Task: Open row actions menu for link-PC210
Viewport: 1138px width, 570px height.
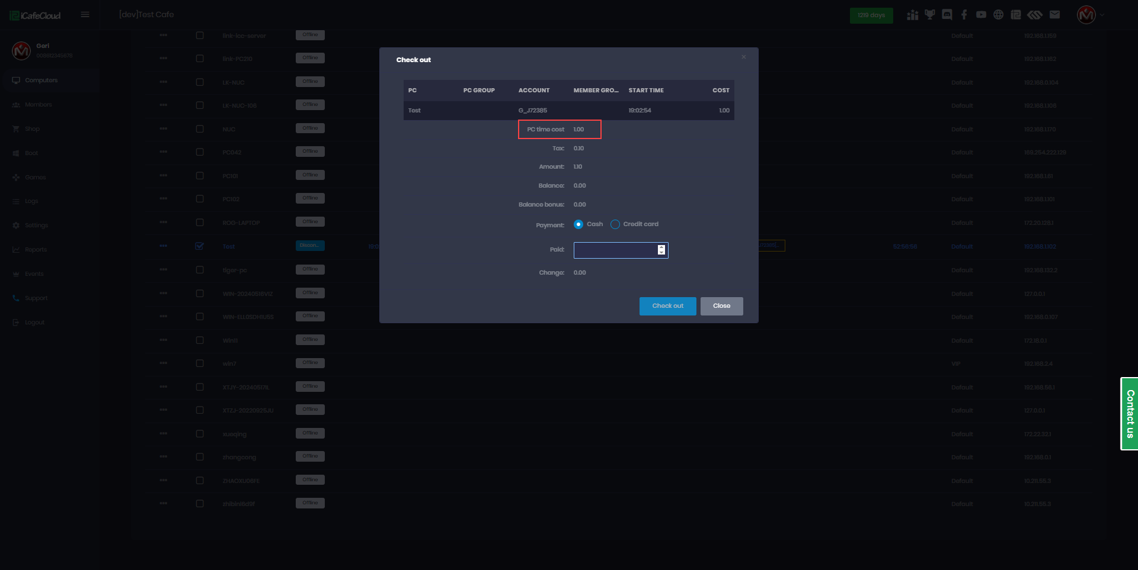Action: pyautogui.click(x=164, y=59)
